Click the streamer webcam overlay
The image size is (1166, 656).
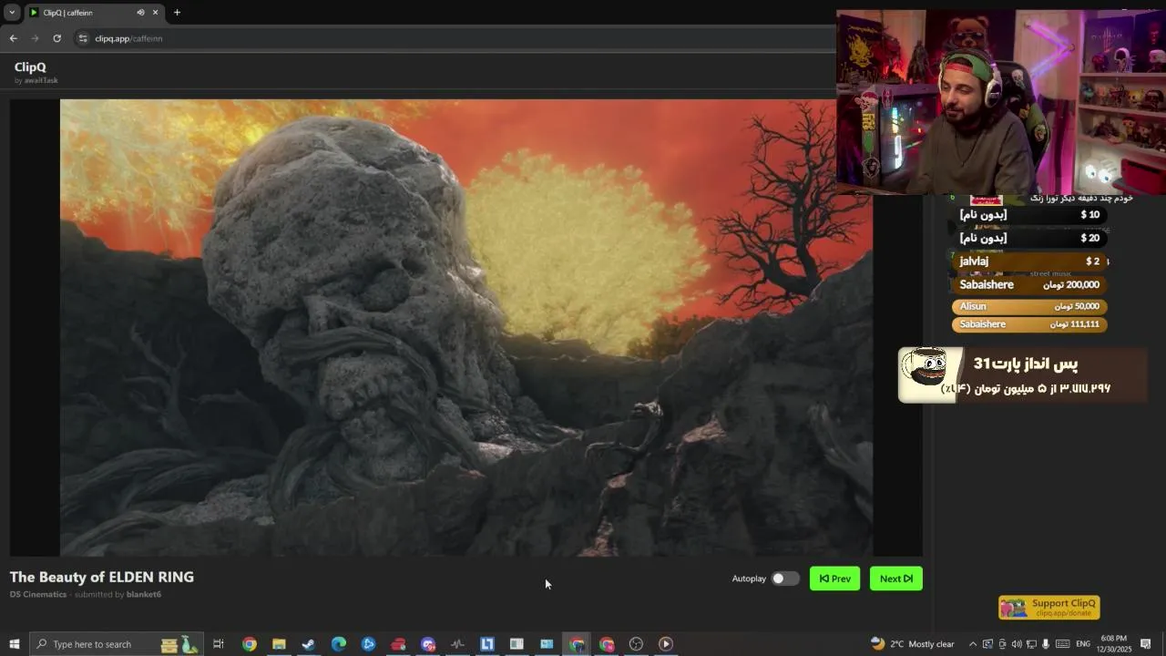click(x=1001, y=102)
